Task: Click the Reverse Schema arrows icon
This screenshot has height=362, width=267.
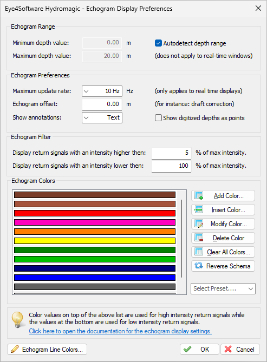Action: 199,266
